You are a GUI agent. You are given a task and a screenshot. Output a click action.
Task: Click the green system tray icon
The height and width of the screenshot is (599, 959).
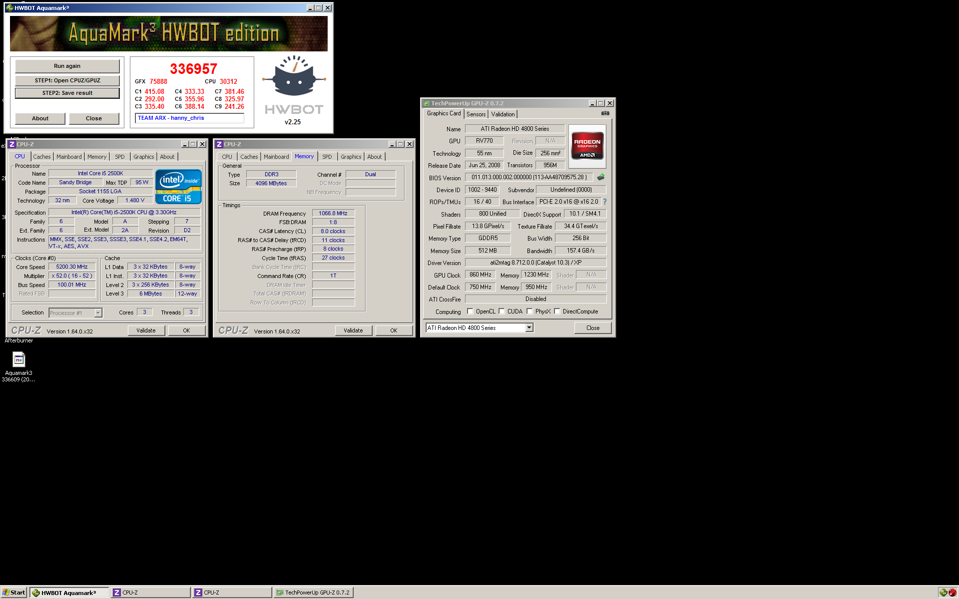pyautogui.click(x=943, y=593)
